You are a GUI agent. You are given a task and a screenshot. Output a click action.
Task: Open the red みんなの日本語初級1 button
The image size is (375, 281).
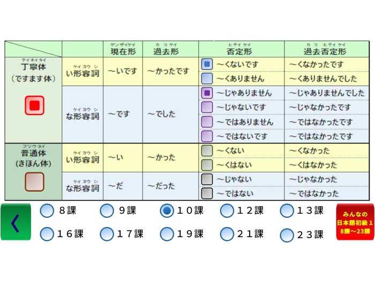click(355, 222)
